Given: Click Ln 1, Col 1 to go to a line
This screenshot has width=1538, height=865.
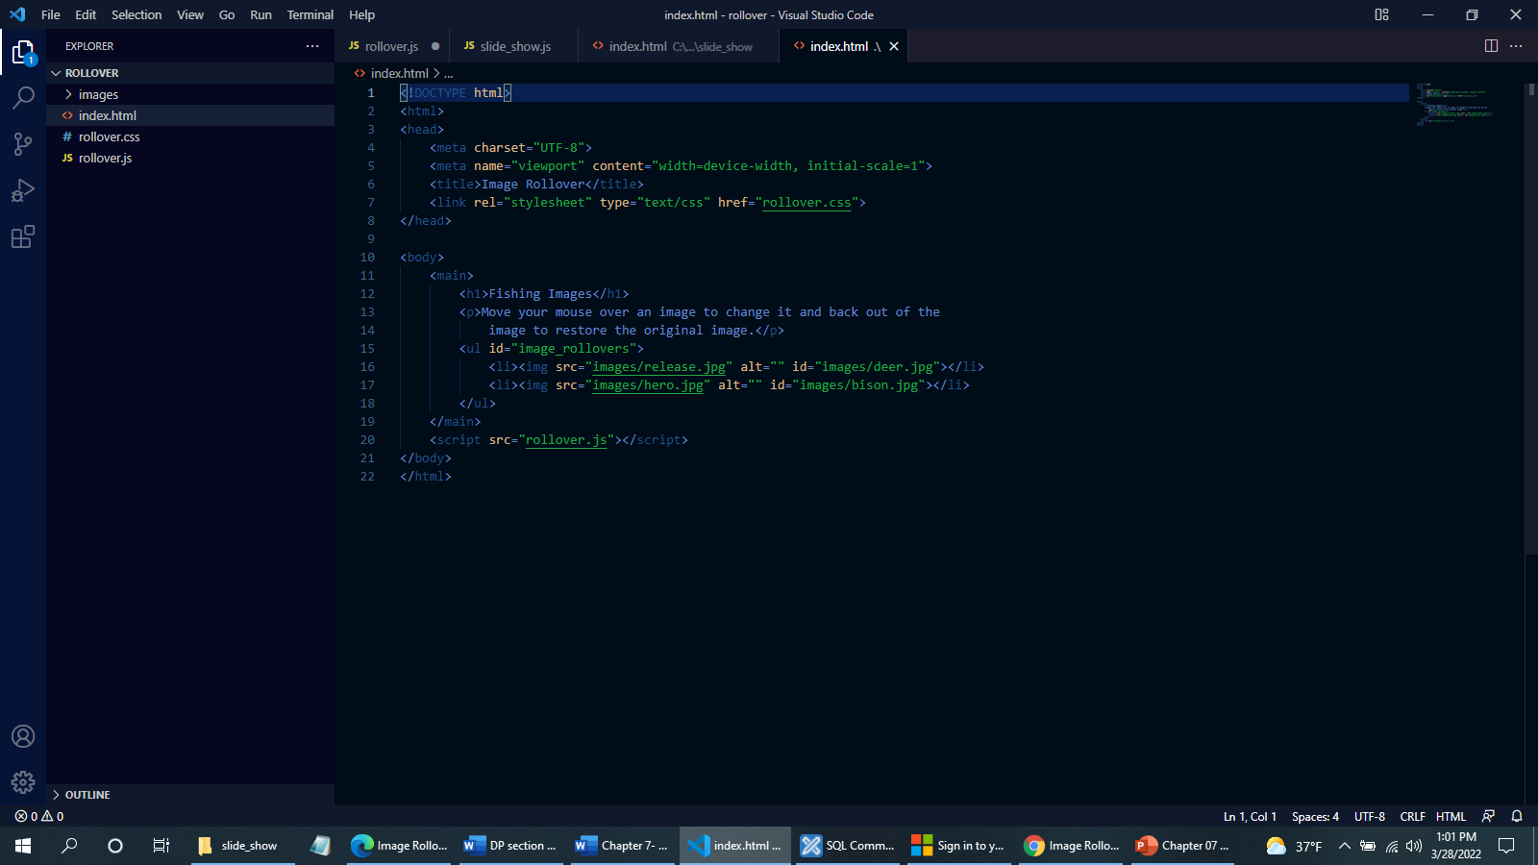Looking at the screenshot, I should [x=1250, y=816].
